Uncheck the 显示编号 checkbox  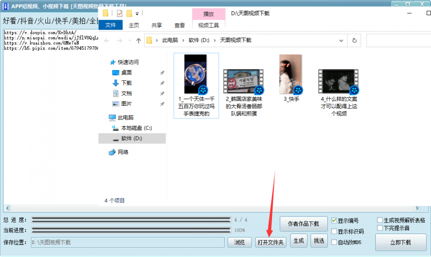[x=334, y=221]
